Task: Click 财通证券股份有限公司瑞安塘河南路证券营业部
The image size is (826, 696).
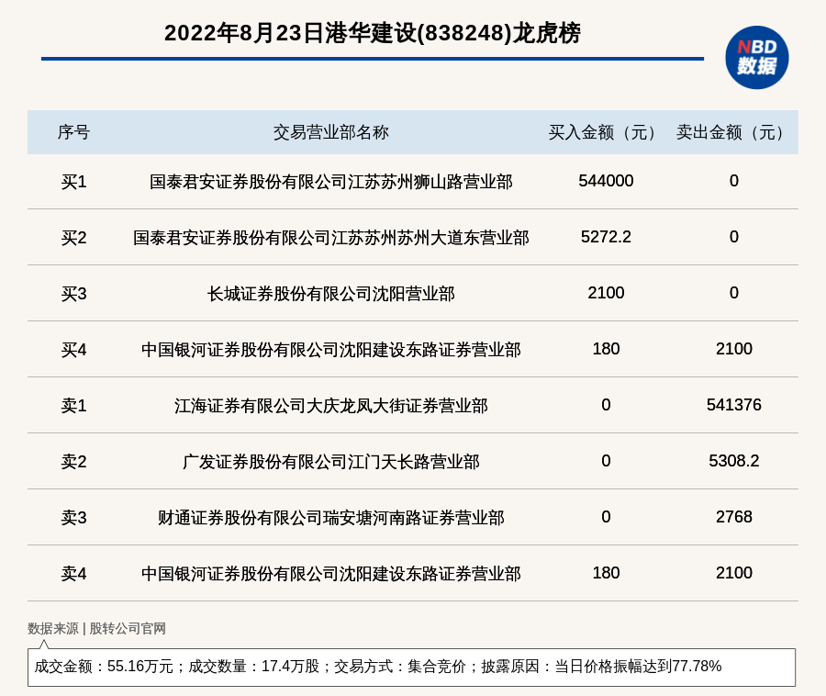Action: click(x=330, y=517)
